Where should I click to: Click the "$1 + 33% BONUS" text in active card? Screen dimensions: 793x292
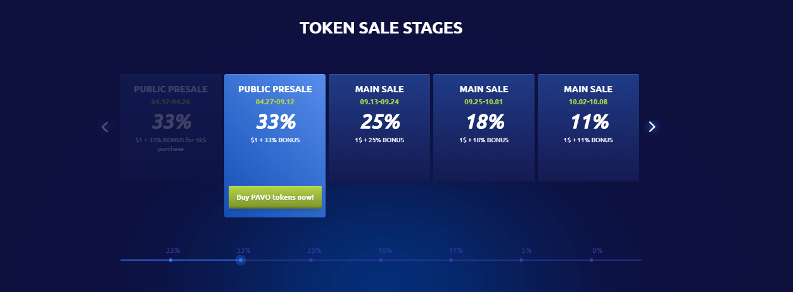point(275,140)
